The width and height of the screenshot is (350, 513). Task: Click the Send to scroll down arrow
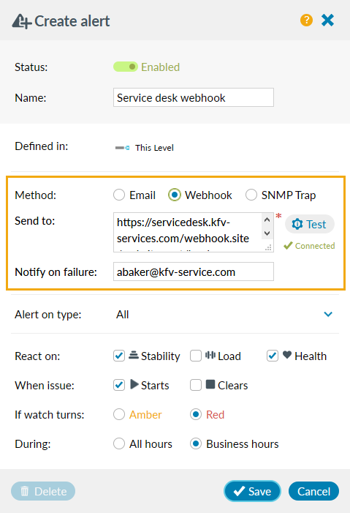pos(267,233)
